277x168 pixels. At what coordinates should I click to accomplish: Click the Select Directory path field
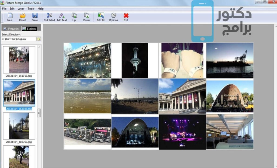[x=18, y=39]
